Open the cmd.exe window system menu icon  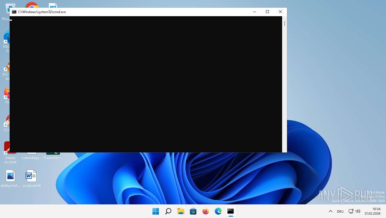coord(14,12)
